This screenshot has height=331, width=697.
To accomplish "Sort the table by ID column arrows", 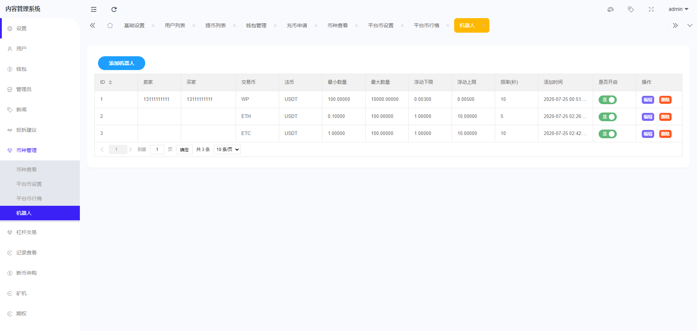I will click(110, 82).
